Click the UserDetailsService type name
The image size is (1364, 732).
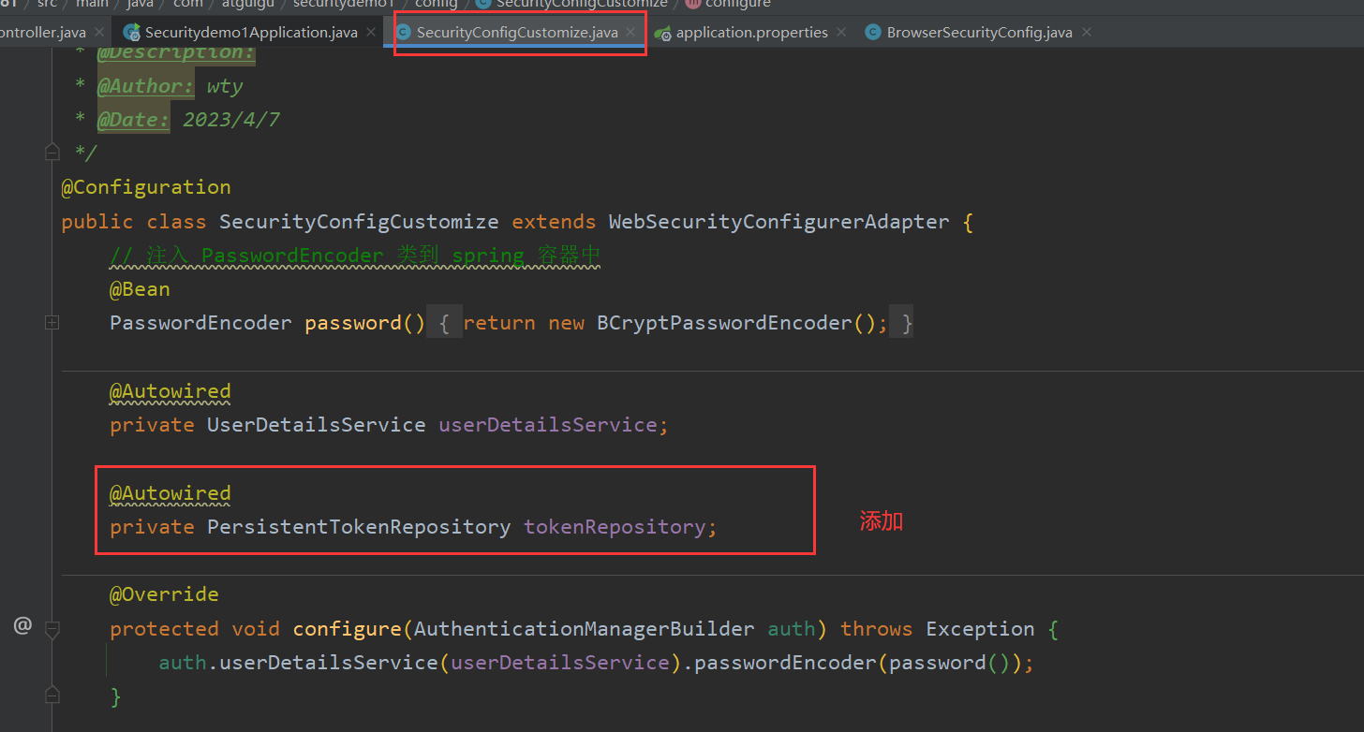tap(317, 425)
